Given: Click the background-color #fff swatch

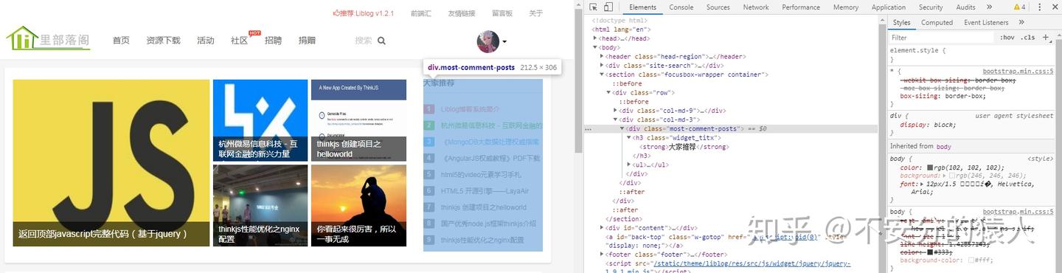Looking at the screenshot, I should (971, 260).
